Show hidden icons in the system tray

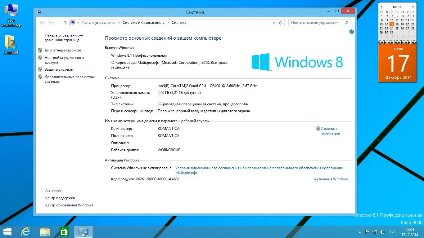click(360, 232)
